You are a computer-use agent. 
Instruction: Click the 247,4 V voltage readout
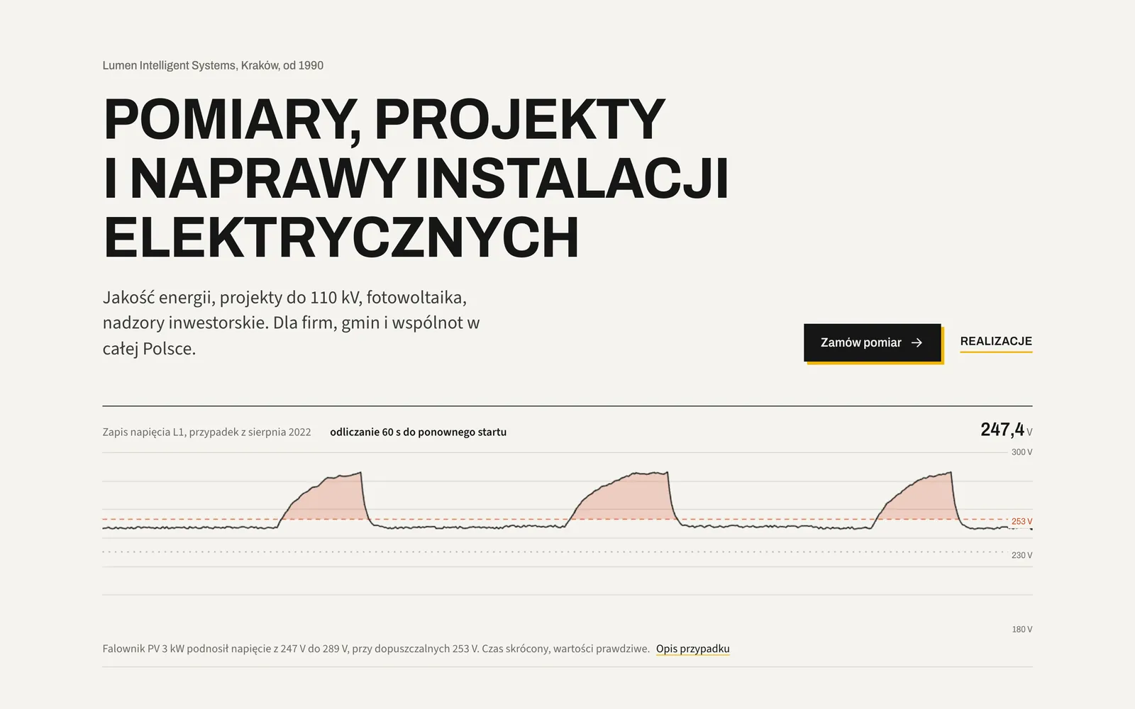click(x=1006, y=430)
